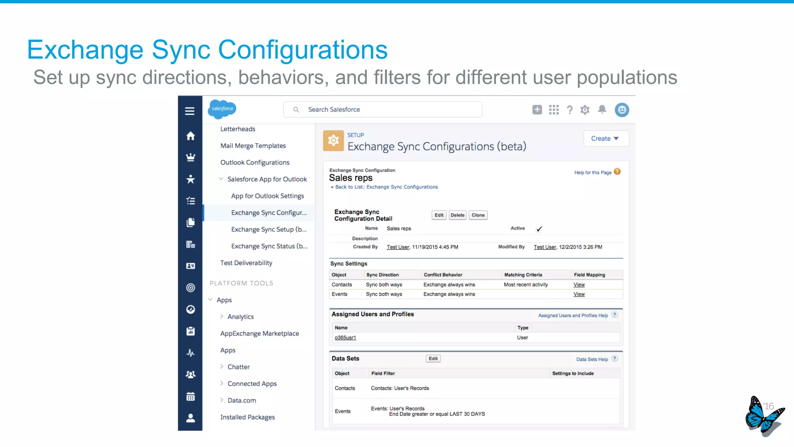Open Help for this Page link

pyautogui.click(x=593, y=173)
